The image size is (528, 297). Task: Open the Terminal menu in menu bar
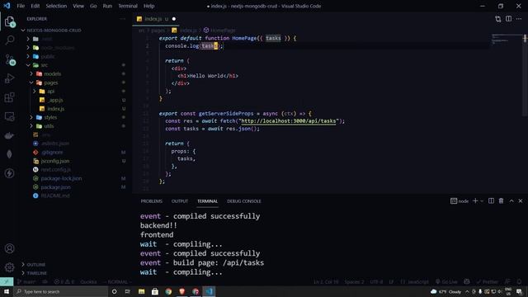pyautogui.click(x=128, y=6)
